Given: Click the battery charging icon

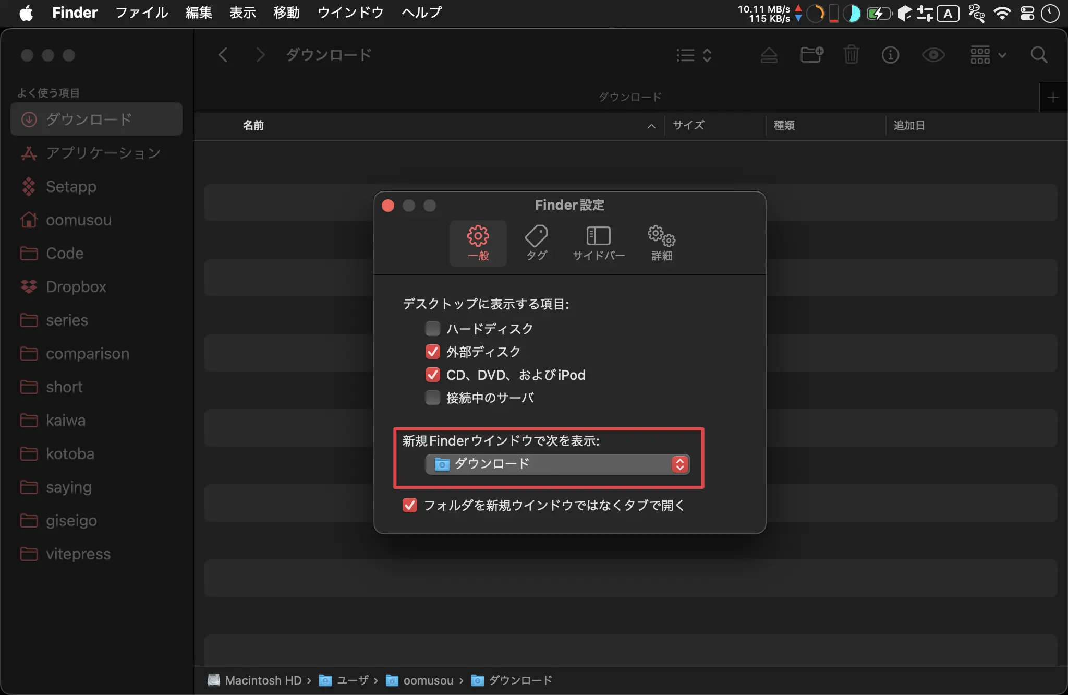Looking at the screenshot, I should (879, 14).
